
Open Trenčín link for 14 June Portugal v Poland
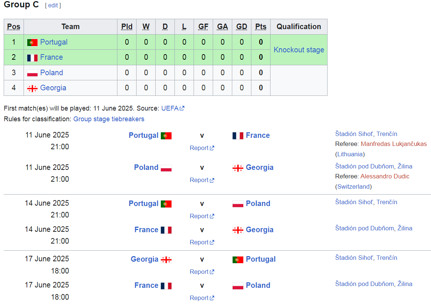(x=387, y=202)
